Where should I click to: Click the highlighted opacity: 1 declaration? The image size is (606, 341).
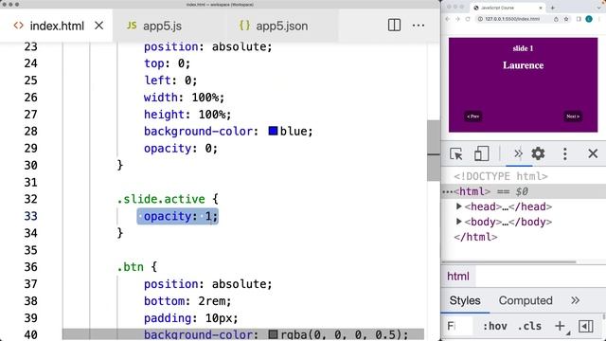tap(178, 216)
